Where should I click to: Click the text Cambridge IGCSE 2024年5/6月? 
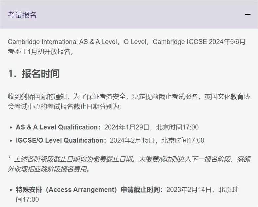199,42
